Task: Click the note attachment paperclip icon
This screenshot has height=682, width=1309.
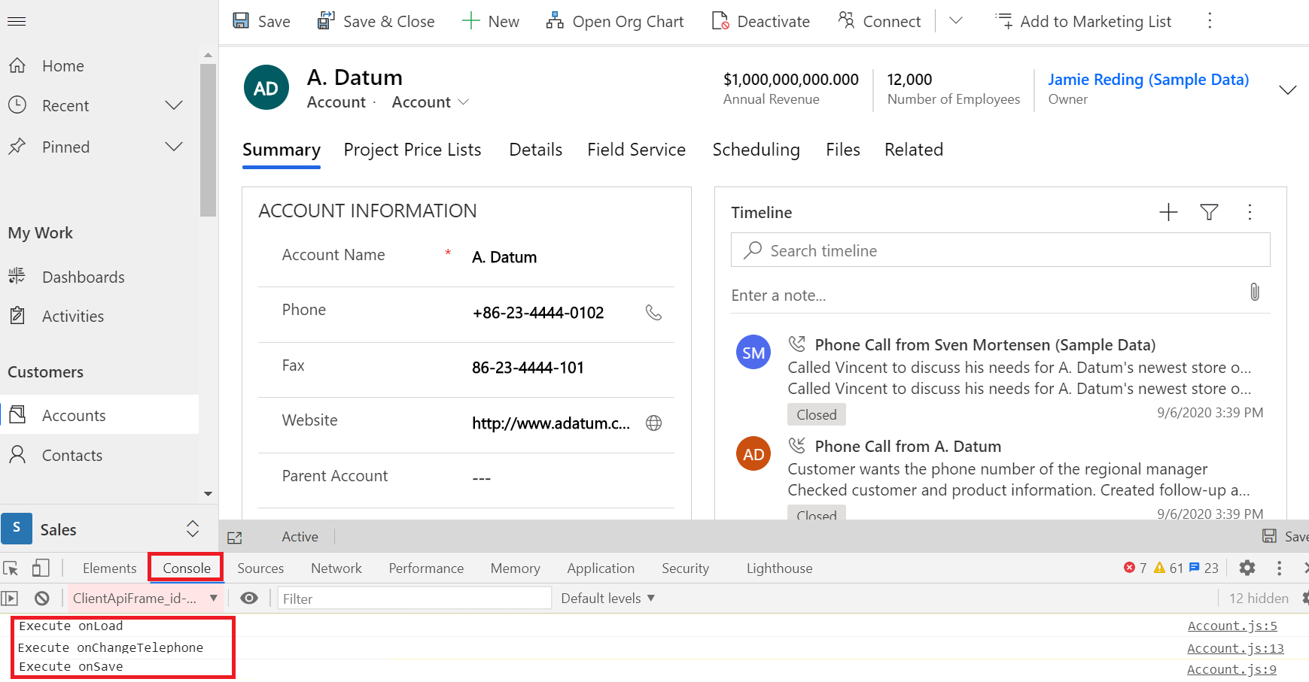Action: (x=1254, y=292)
